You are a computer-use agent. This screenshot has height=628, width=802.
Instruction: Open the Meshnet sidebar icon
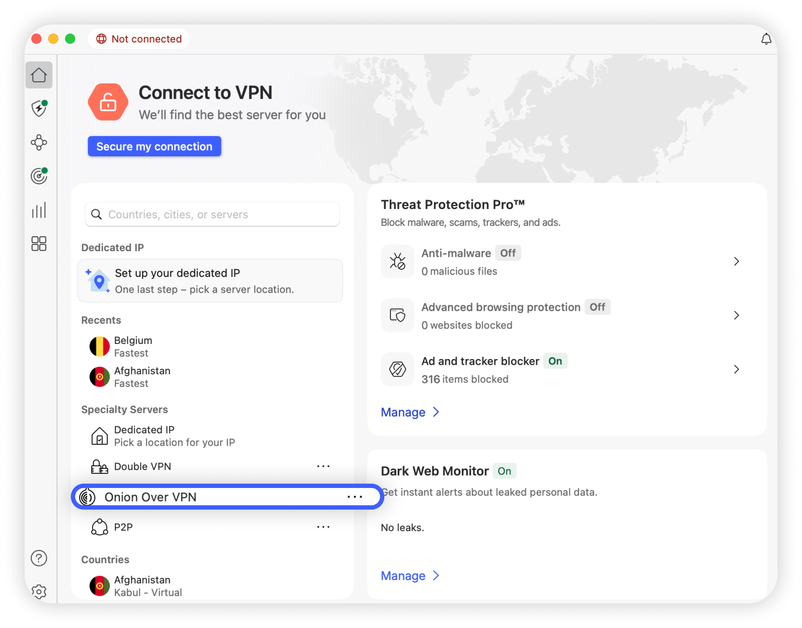tap(39, 143)
